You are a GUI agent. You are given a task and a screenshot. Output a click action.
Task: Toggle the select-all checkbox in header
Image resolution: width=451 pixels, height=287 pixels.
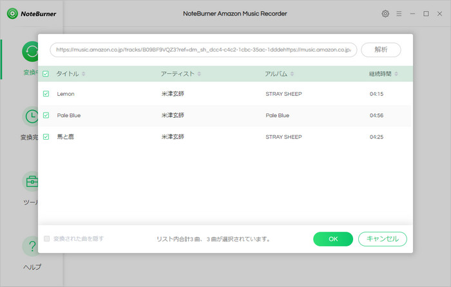(46, 74)
